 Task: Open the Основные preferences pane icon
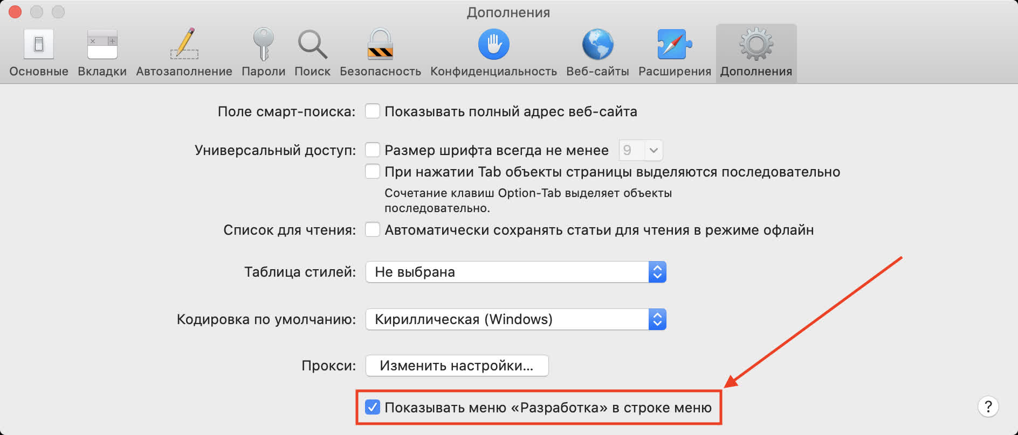tap(39, 44)
